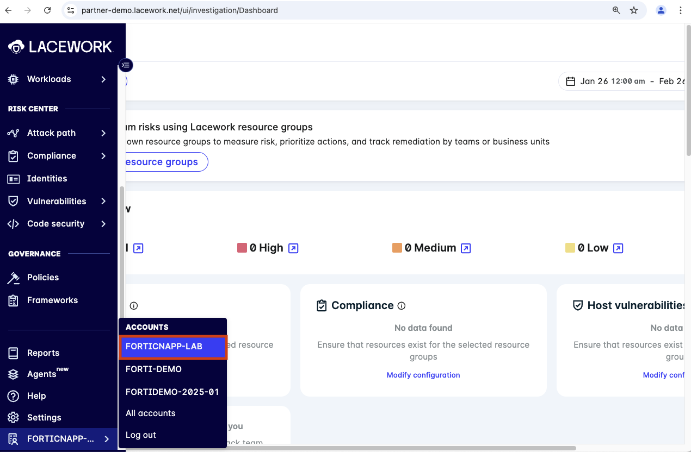View site information icon in the address bar
This screenshot has width=691, height=452.
[70, 10]
